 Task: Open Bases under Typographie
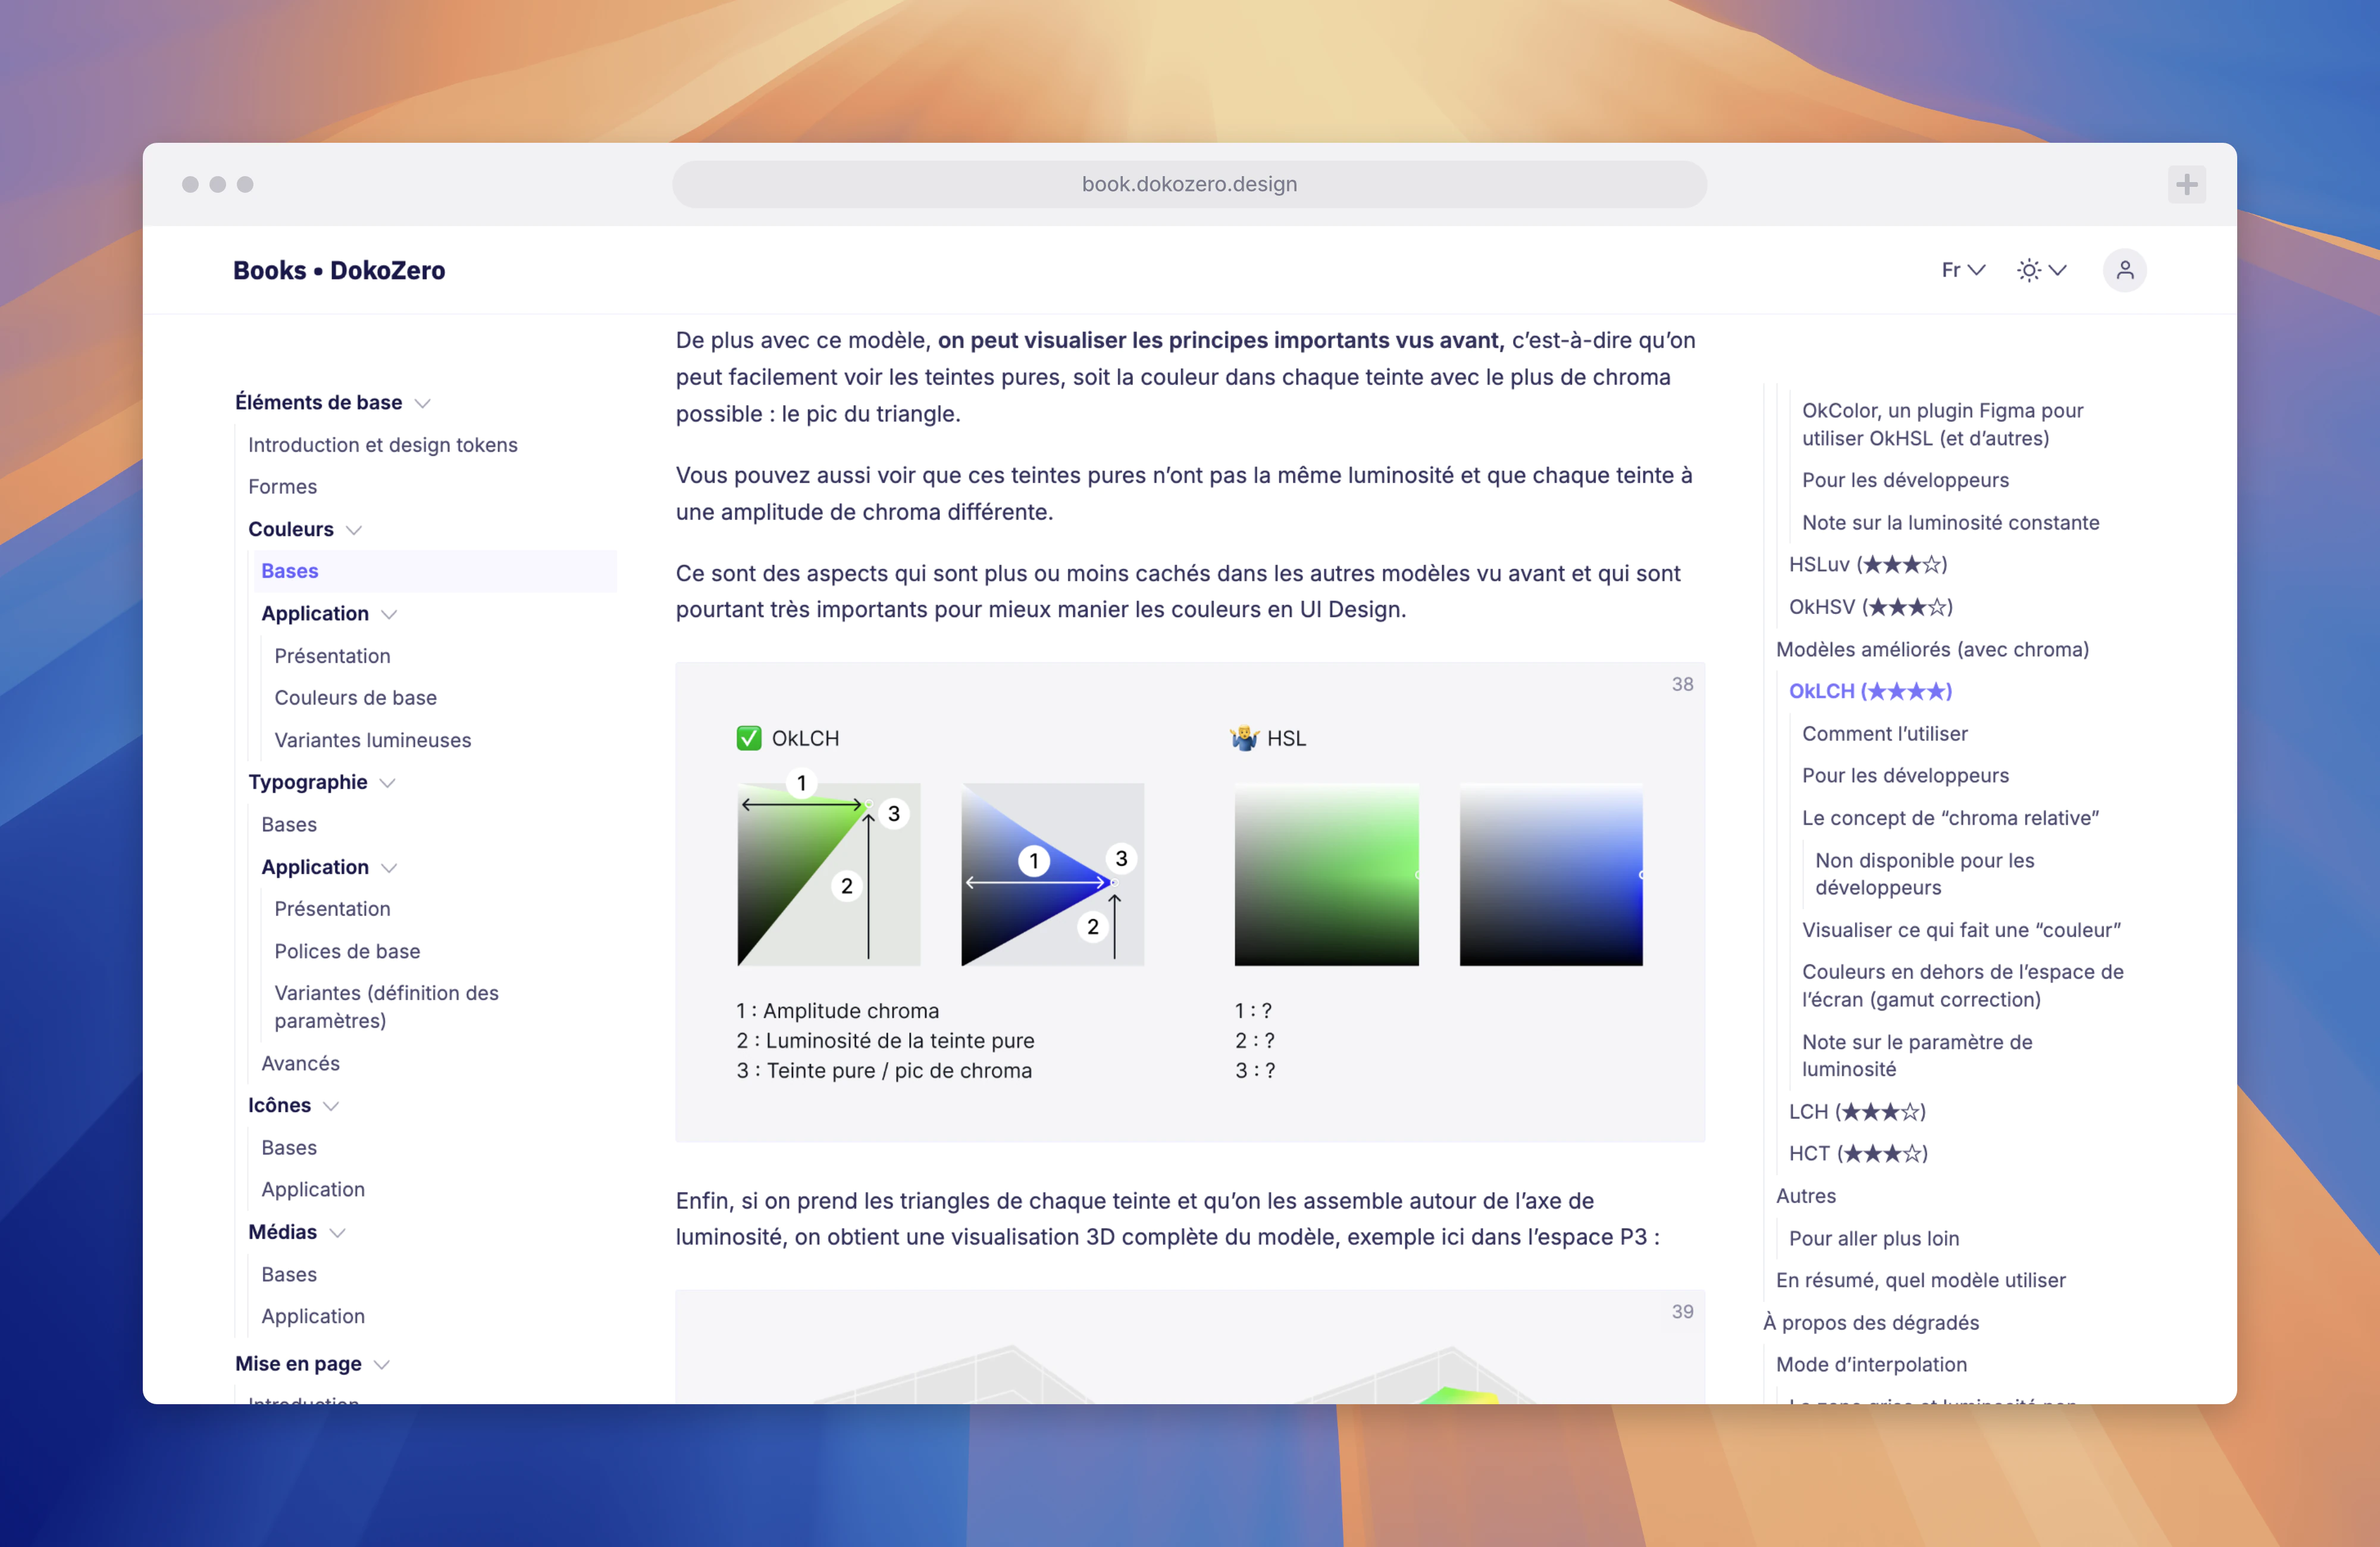tap(289, 825)
